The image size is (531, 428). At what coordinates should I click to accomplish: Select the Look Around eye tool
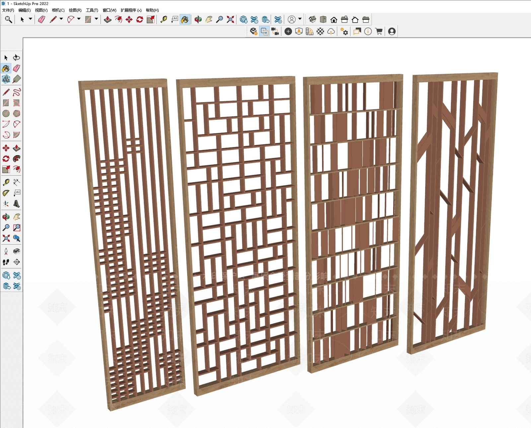[x=16, y=251]
